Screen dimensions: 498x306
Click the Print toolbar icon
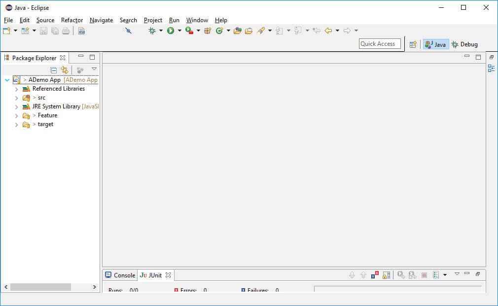click(x=66, y=31)
